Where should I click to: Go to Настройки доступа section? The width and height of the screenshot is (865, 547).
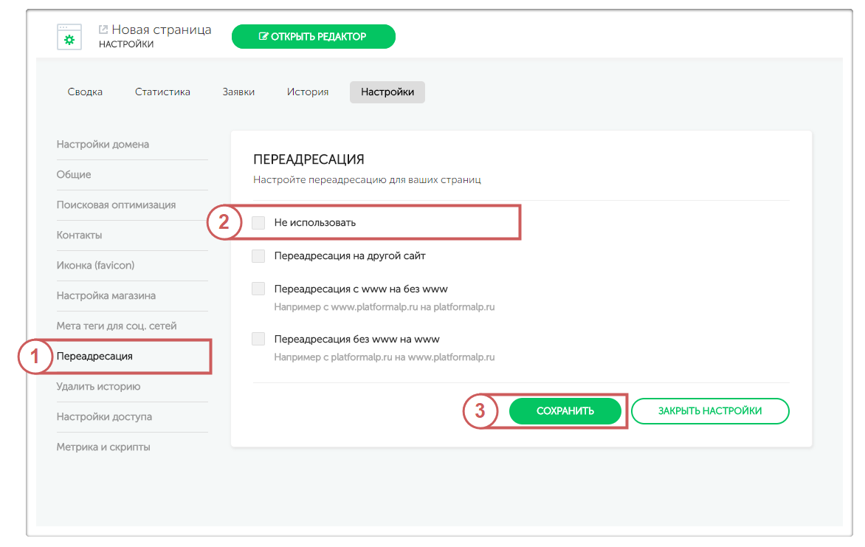click(104, 417)
